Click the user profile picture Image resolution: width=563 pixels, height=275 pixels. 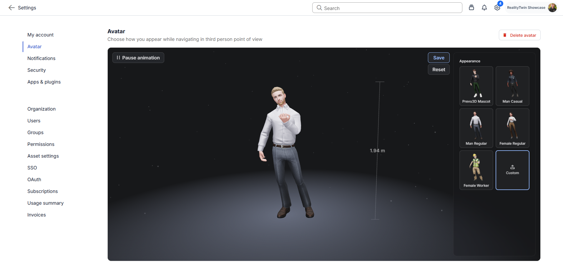click(x=552, y=8)
